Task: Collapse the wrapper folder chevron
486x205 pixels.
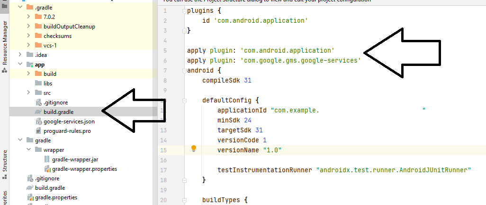Action: 28,150
